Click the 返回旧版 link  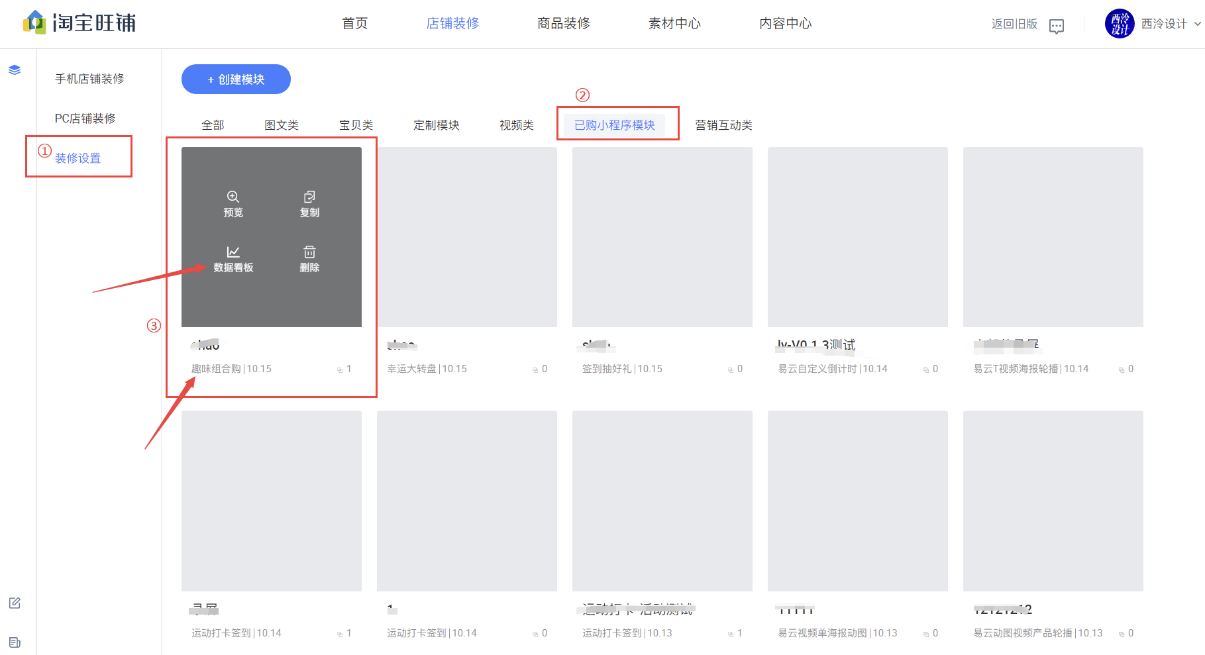click(1014, 24)
